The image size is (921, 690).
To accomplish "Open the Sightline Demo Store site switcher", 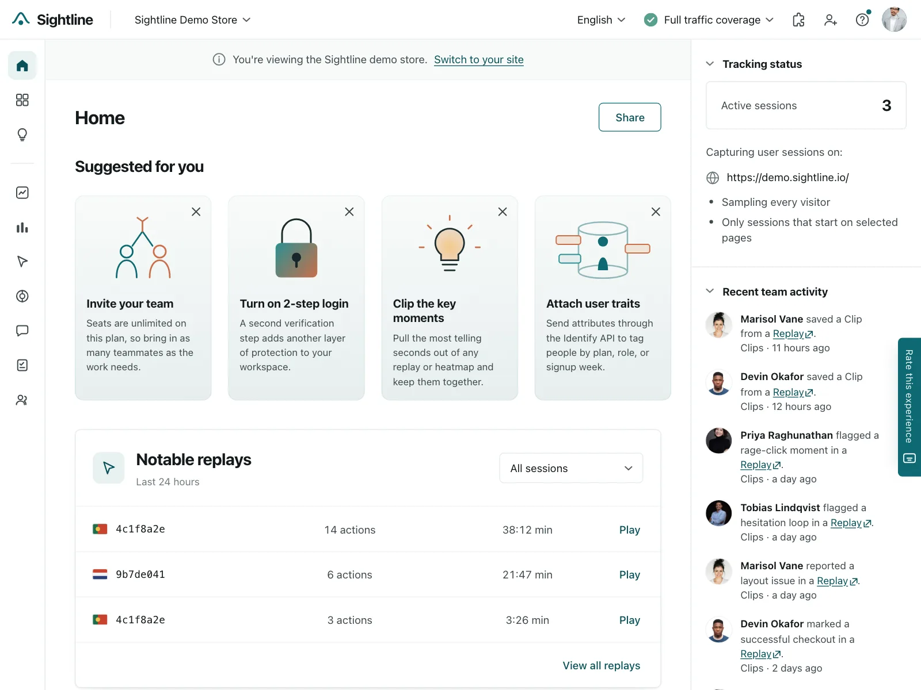I will (192, 20).
